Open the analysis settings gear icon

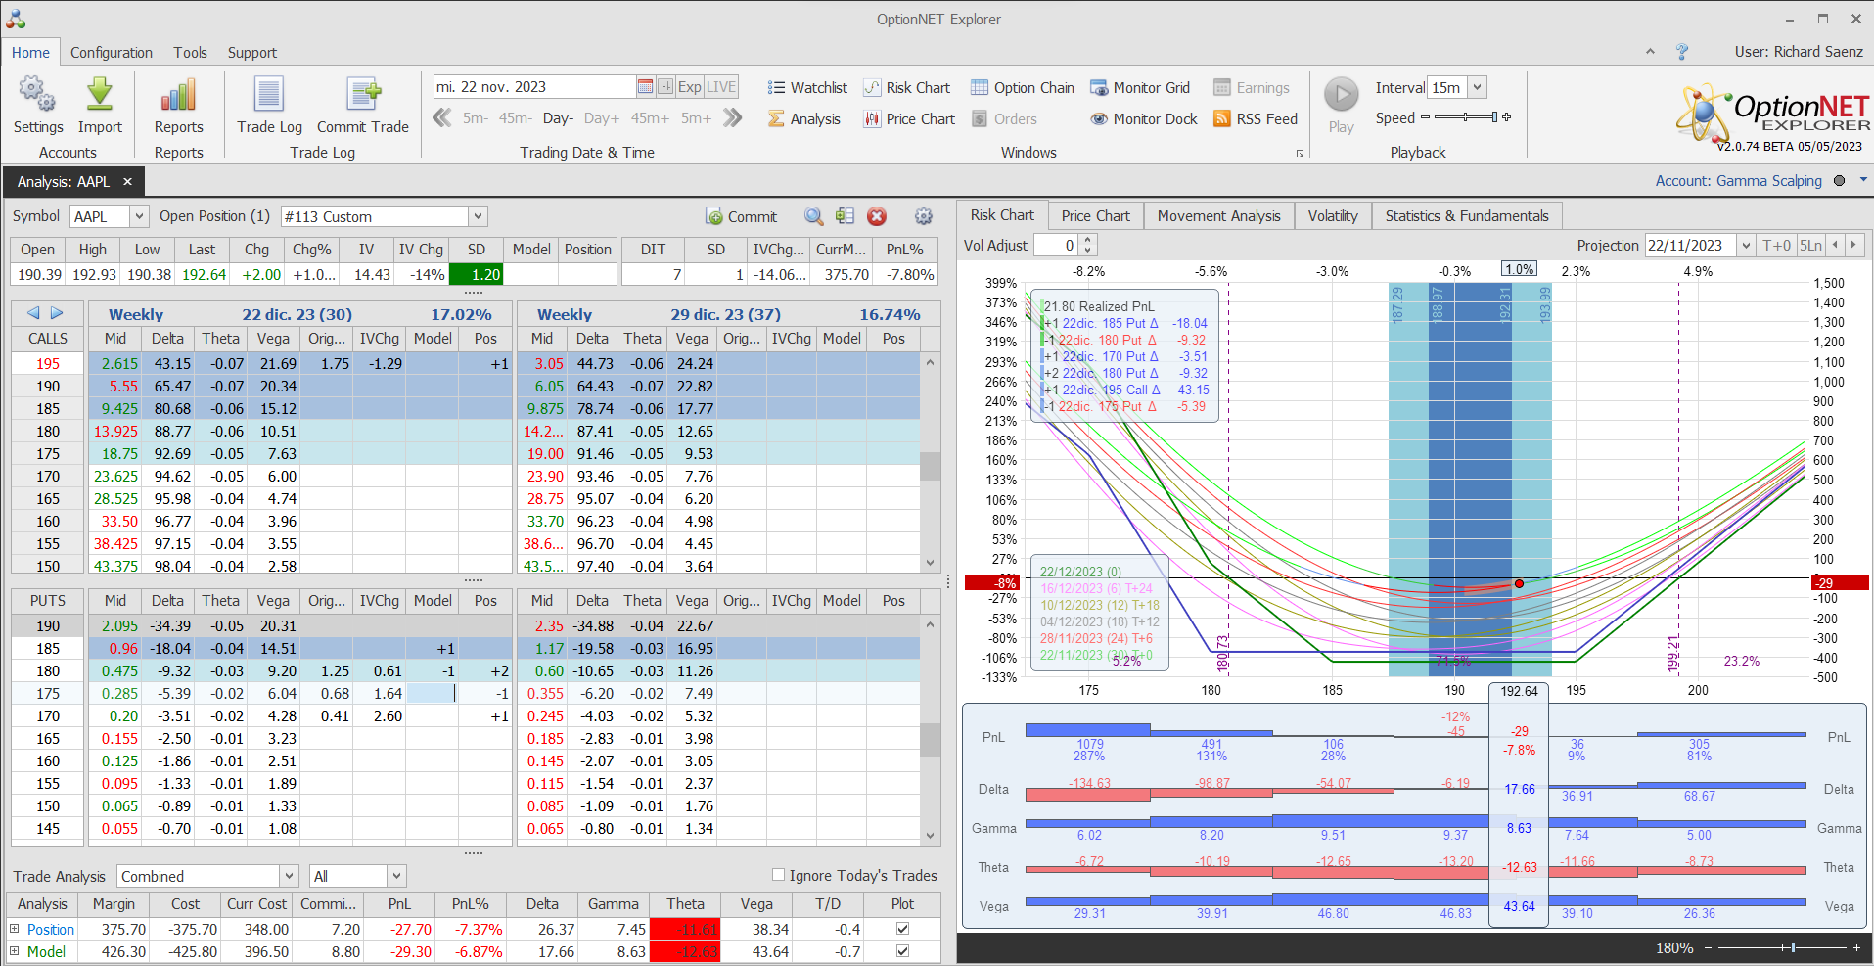[x=923, y=216]
